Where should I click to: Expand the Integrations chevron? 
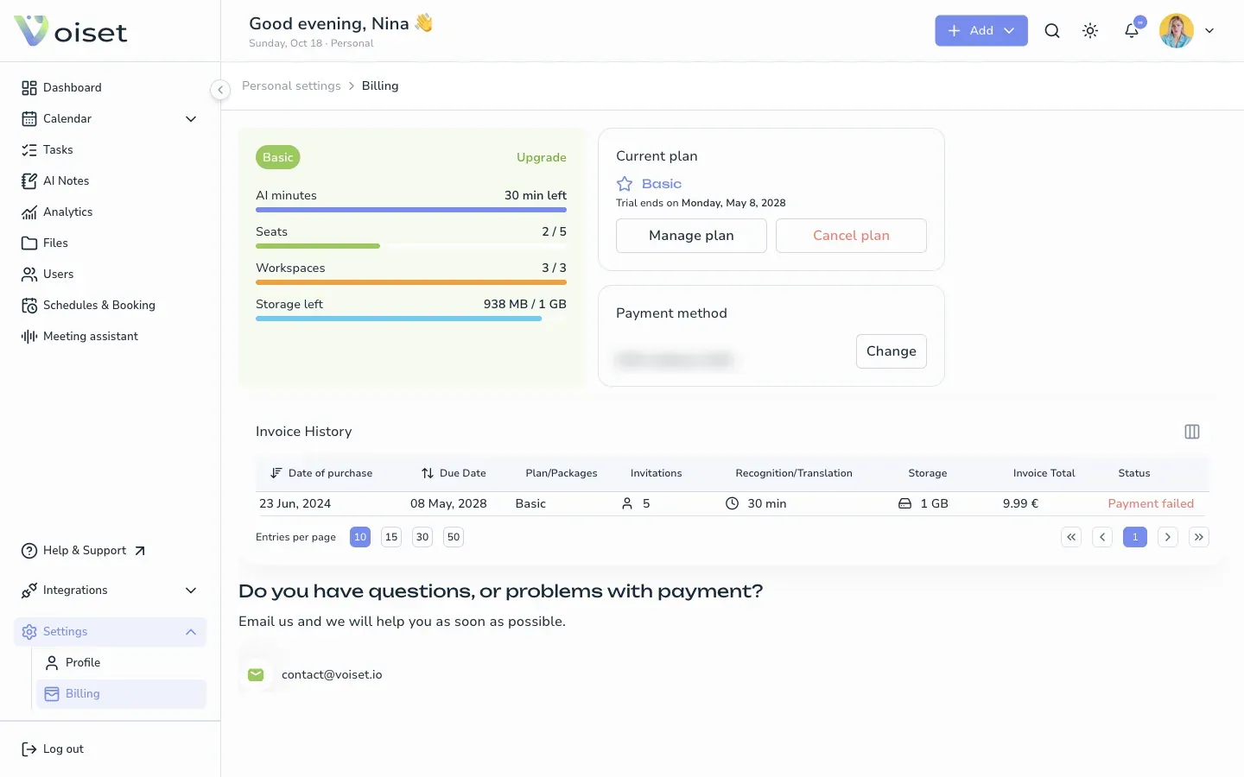coord(191,591)
